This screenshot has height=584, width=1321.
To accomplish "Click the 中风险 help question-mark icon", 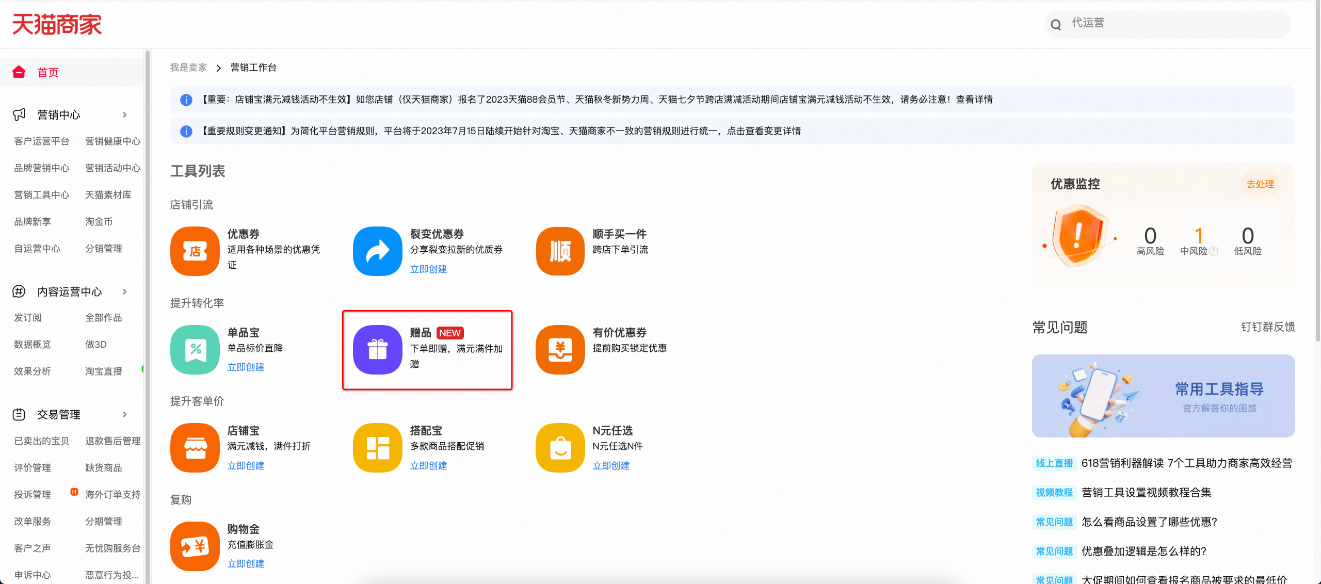I will pyautogui.click(x=1214, y=251).
